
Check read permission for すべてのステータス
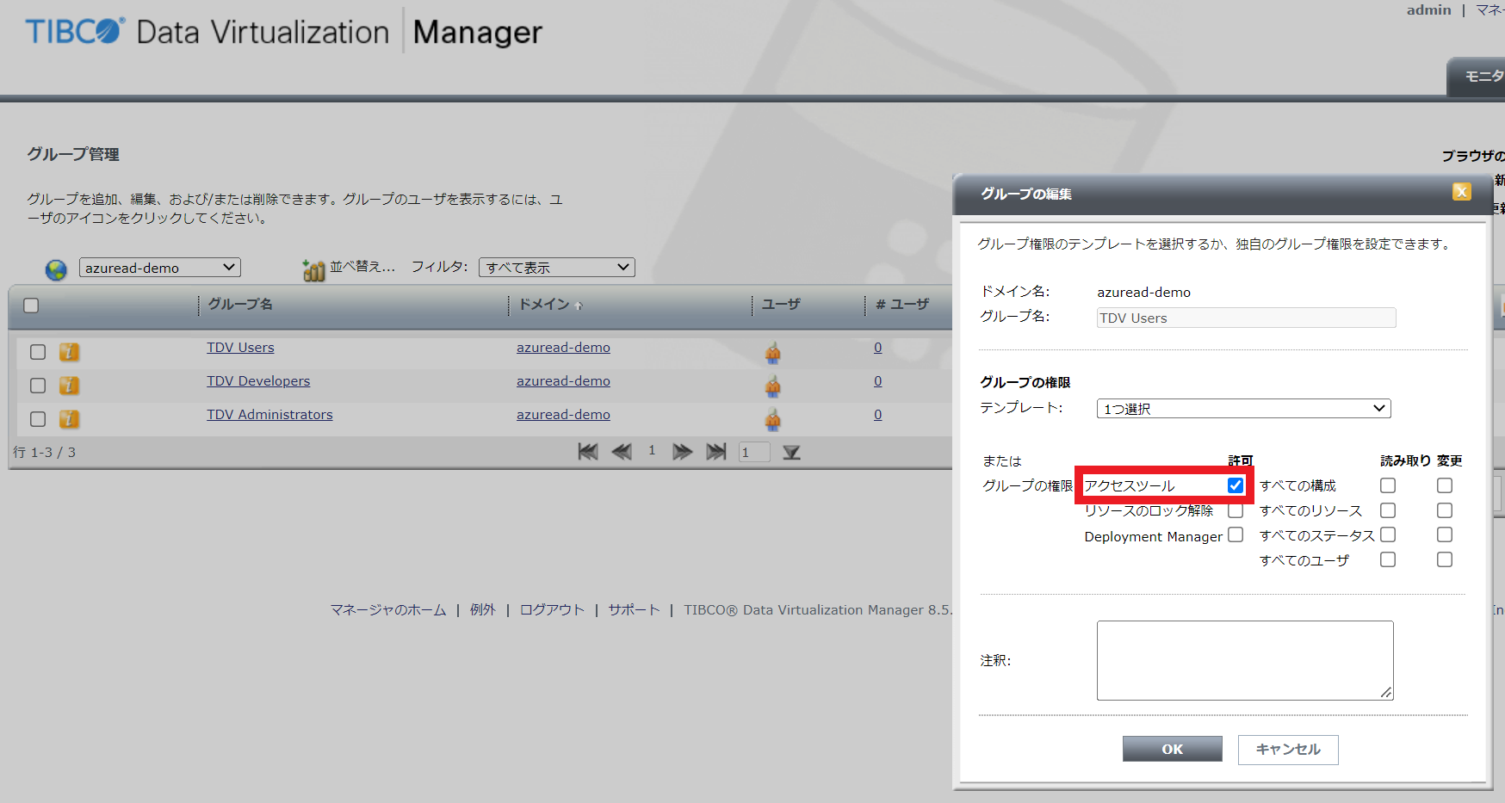[1388, 534]
